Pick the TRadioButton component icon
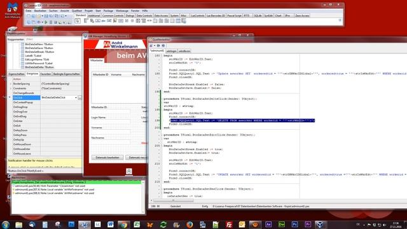Image resolution: width=407 pixels, height=229 pixels. (132, 21)
